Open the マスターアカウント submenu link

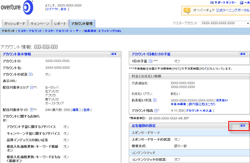click(30, 31)
